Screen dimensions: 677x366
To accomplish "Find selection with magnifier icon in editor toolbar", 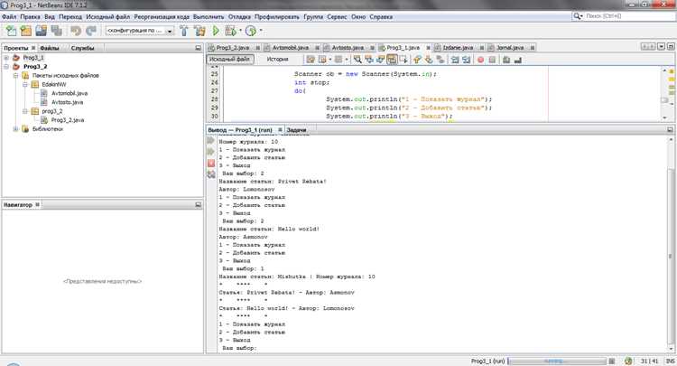I will [357, 60].
